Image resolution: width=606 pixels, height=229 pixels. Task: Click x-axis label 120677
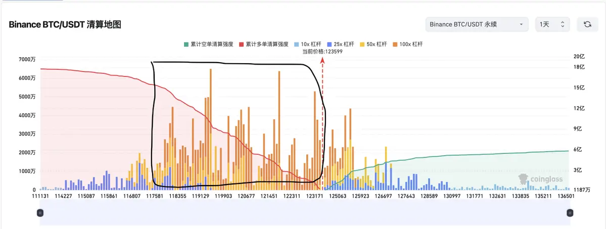tap(246, 196)
